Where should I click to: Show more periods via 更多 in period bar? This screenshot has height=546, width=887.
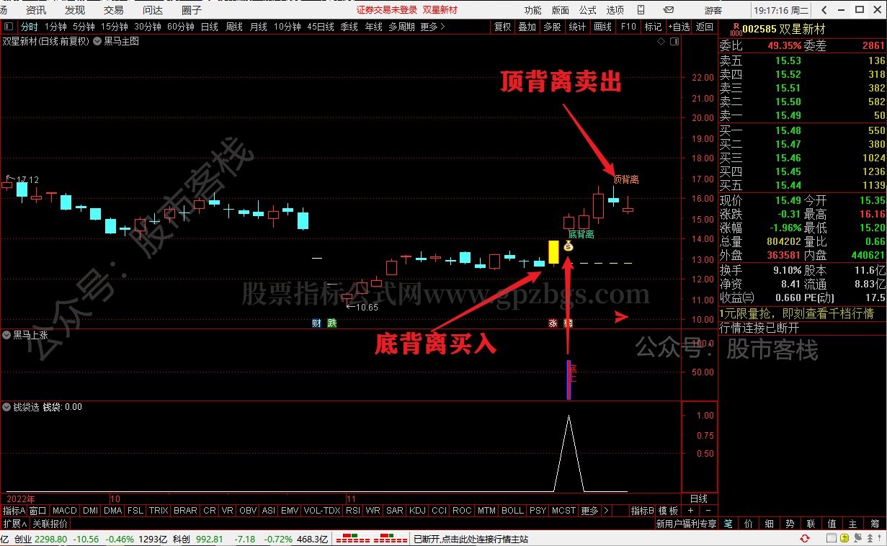click(432, 27)
